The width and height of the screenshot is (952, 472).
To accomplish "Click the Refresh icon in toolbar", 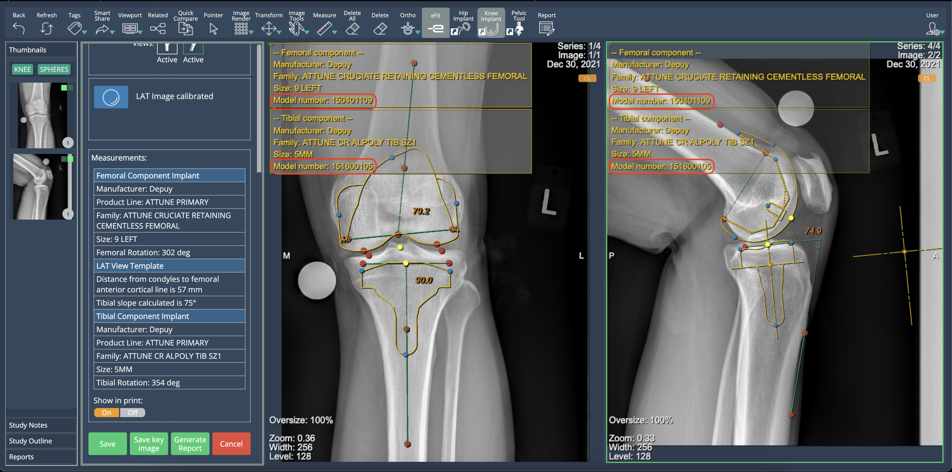I will [x=46, y=28].
